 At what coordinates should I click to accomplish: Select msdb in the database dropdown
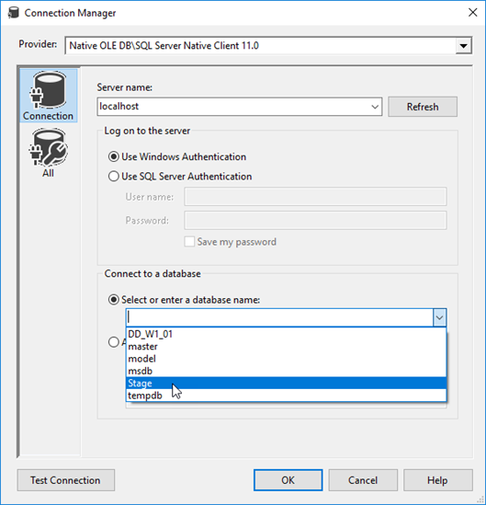tap(286, 371)
